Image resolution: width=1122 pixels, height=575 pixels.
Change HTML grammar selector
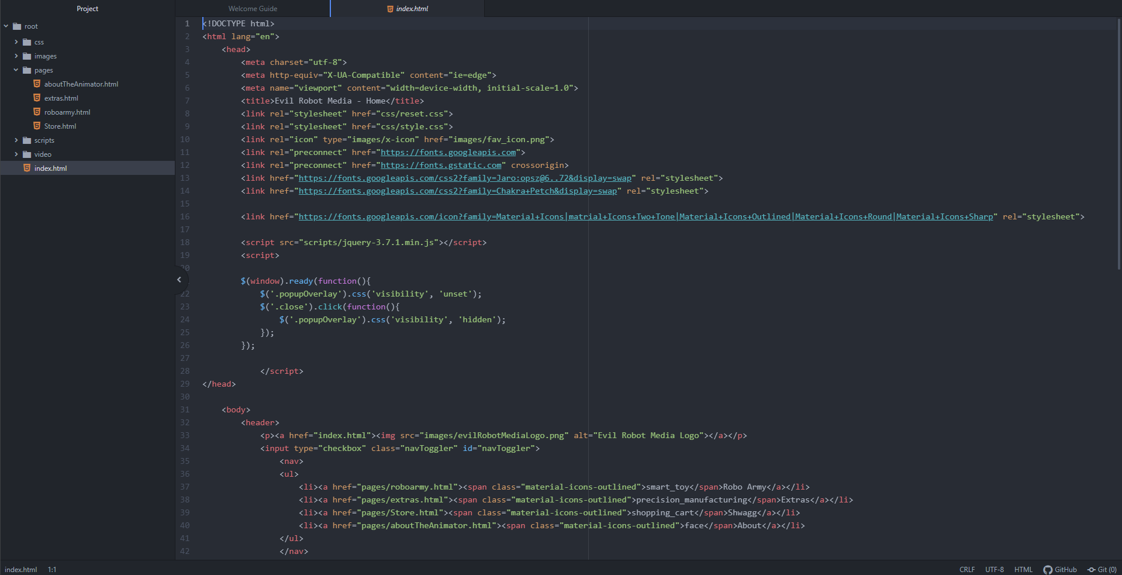[1023, 570]
